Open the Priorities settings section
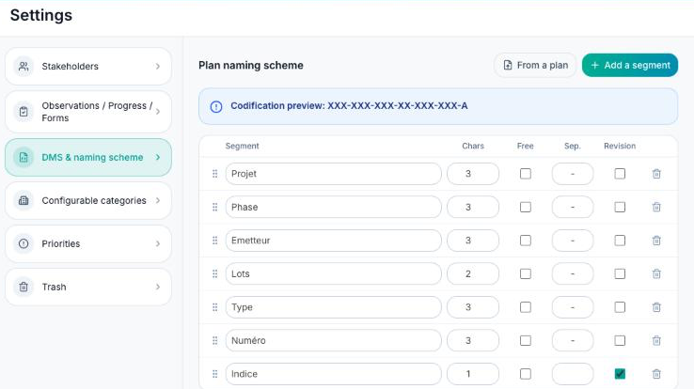The width and height of the screenshot is (694, 389). (88, 243)
